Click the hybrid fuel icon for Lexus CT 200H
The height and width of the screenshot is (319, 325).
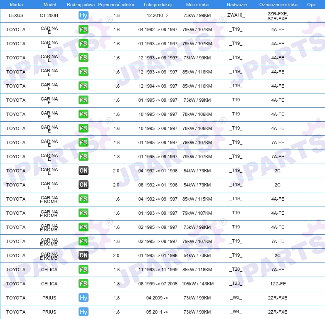pos(84,15)
